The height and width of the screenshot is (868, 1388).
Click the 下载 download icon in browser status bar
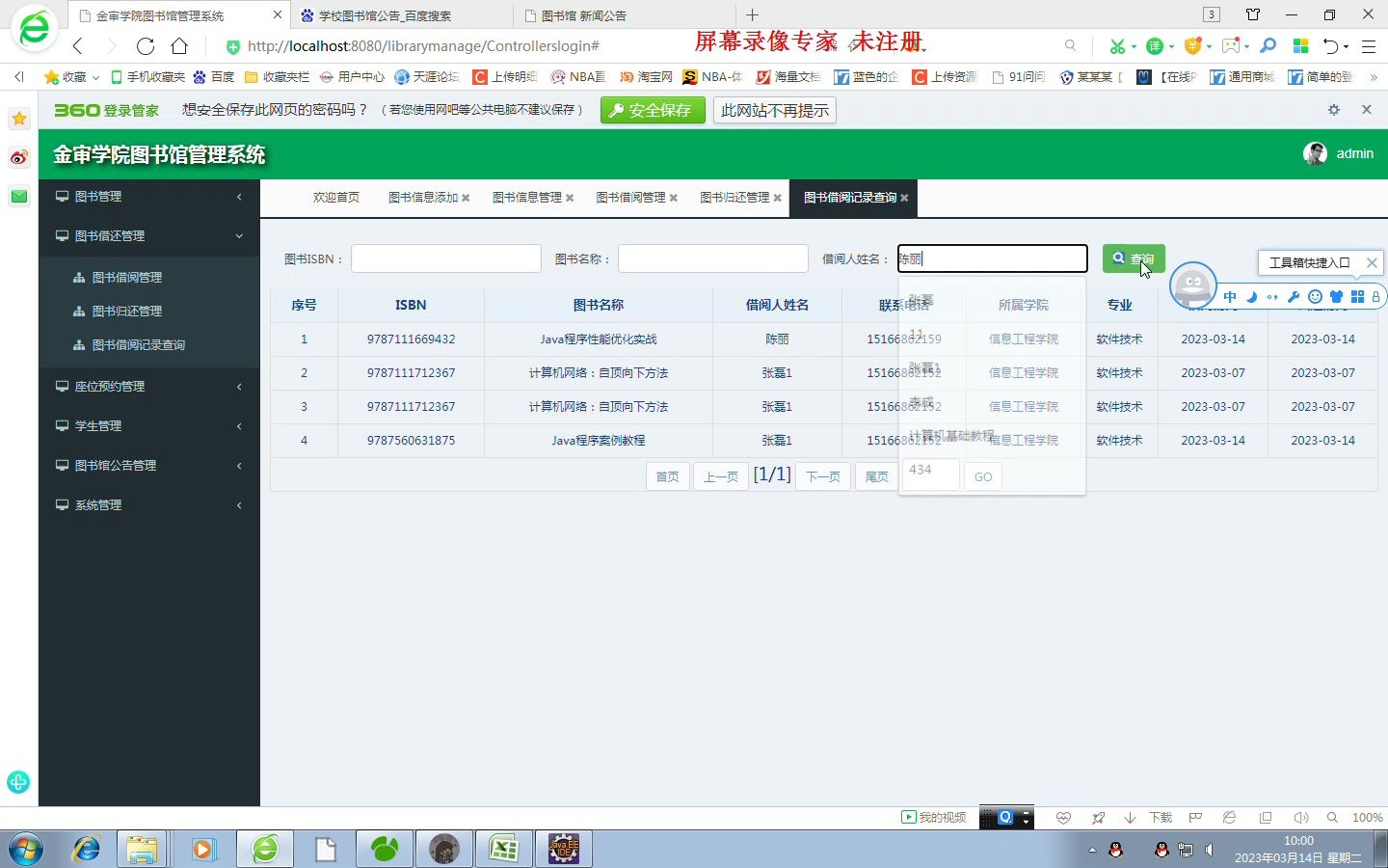pyautogui.click(x=1160, y=817)
